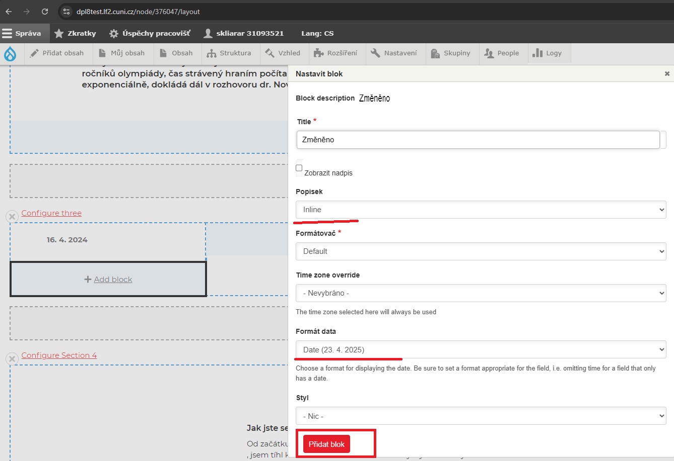Click the date 16. 4. 2024 block
674x461 pixels.
(x=67, y=240)
